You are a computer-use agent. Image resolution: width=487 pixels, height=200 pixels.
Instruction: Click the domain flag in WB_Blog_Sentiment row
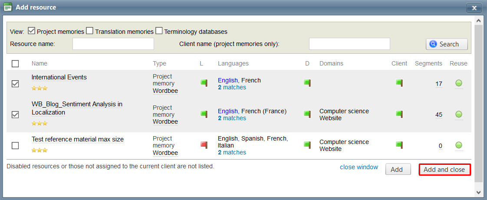(x=307, y=114)
